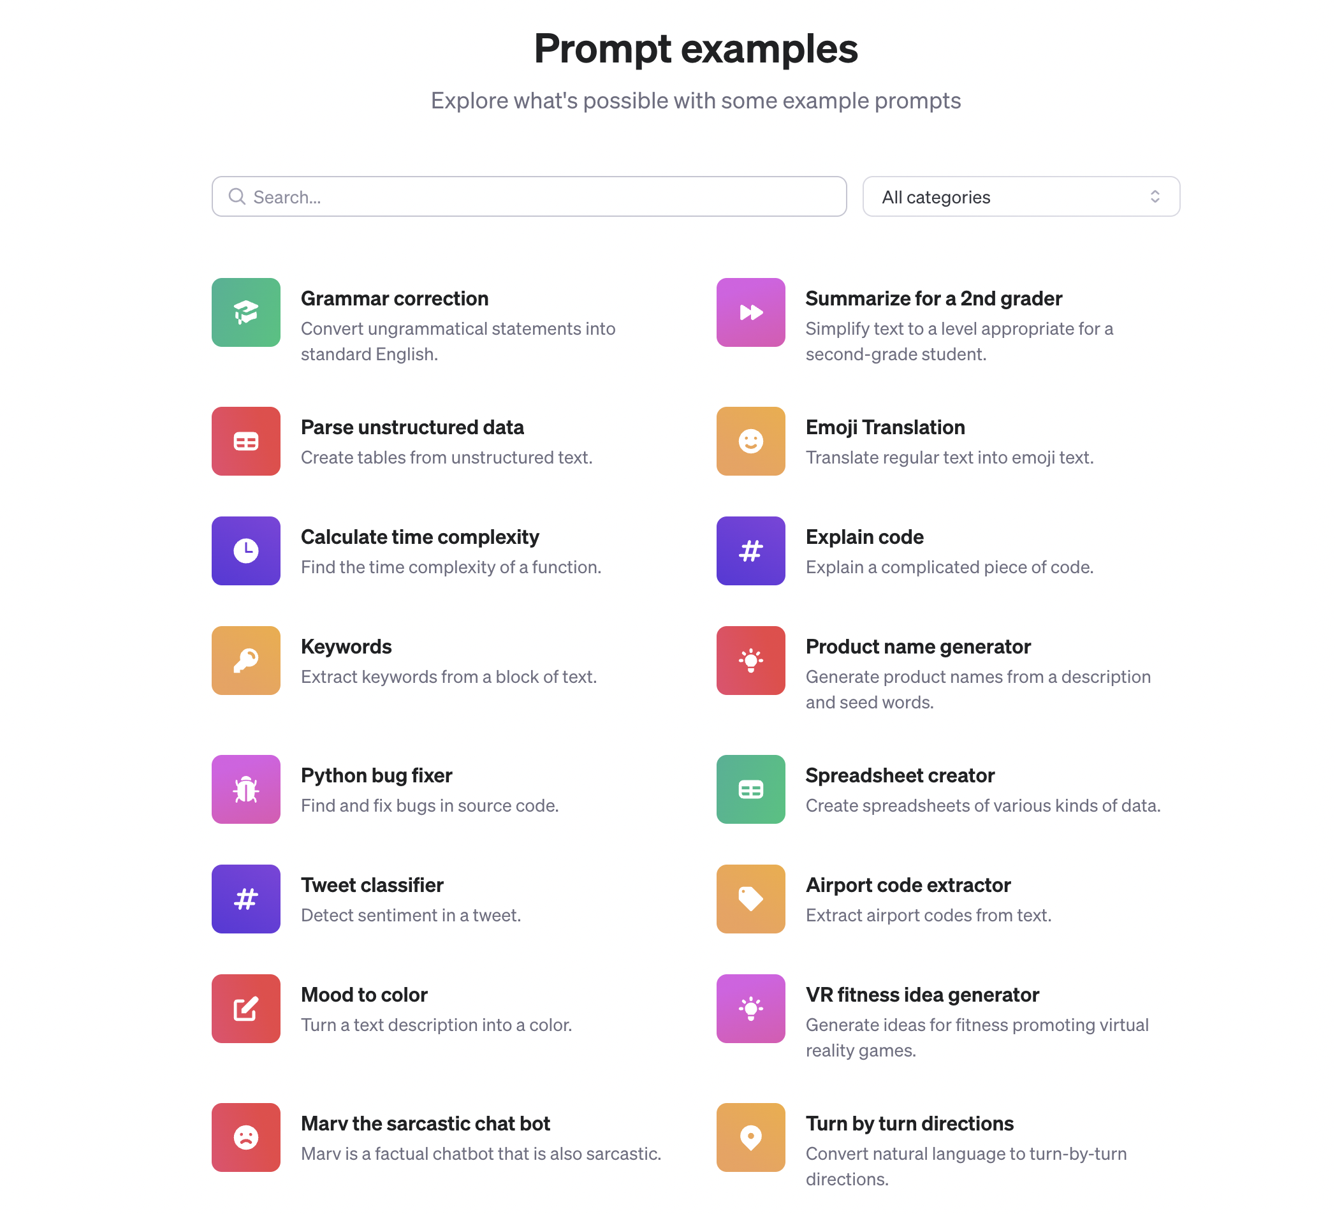This screenshot has width=1335, height=1214.
Task: Click the red table icon for Parse unstructured data
Action: point(245,441)
